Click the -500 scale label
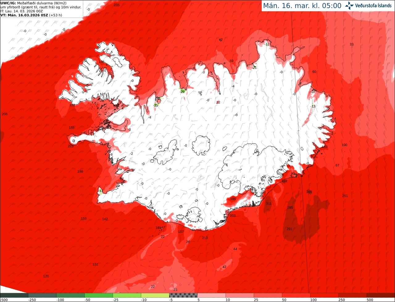This screenshot has height=302, width=395. point(4,300)
